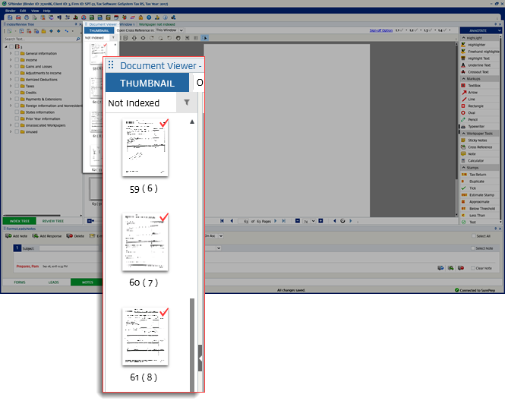The height and width of the screenshot is (404, 505).
Task: Click the Search Text input field
Action: pos(39,39)
